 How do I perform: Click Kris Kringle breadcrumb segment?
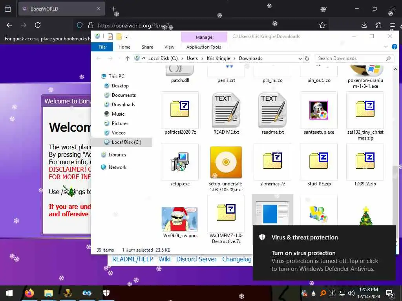218,58
